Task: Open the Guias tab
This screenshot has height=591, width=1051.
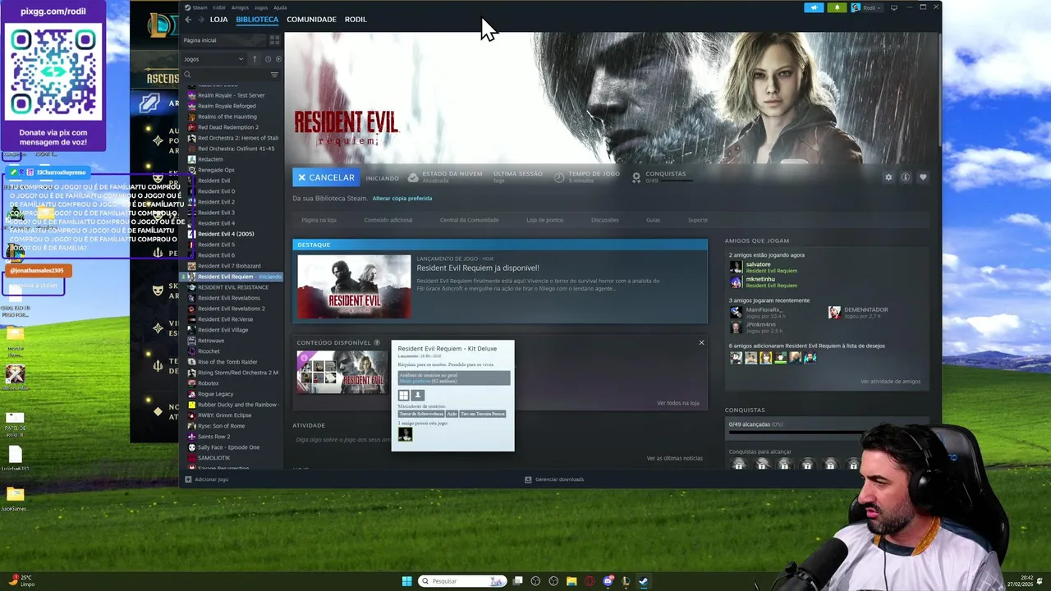Action: point(654,220)
